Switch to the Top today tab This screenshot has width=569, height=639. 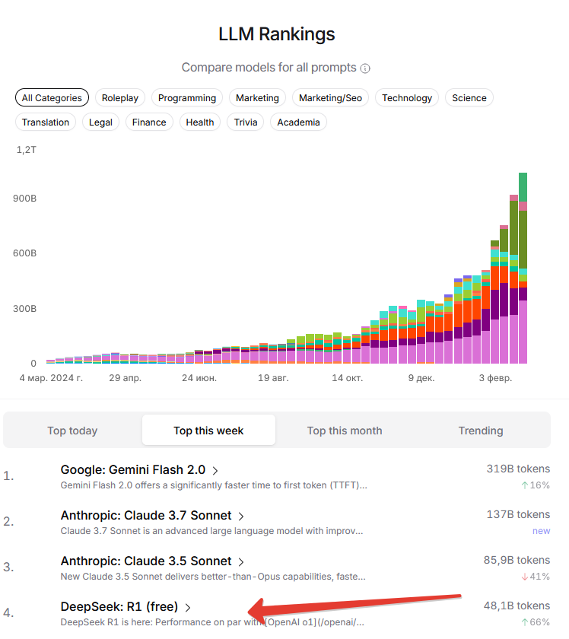click(x=72, y=431)
